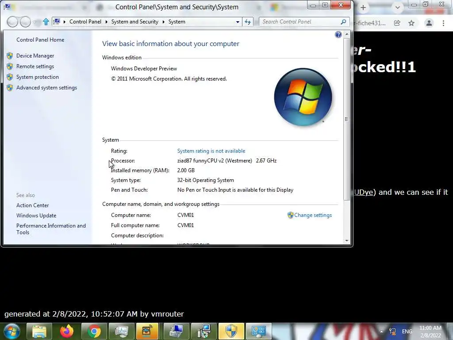The image size is (453, 340).
Task: Open Advanced system settings
Action: 47,88
